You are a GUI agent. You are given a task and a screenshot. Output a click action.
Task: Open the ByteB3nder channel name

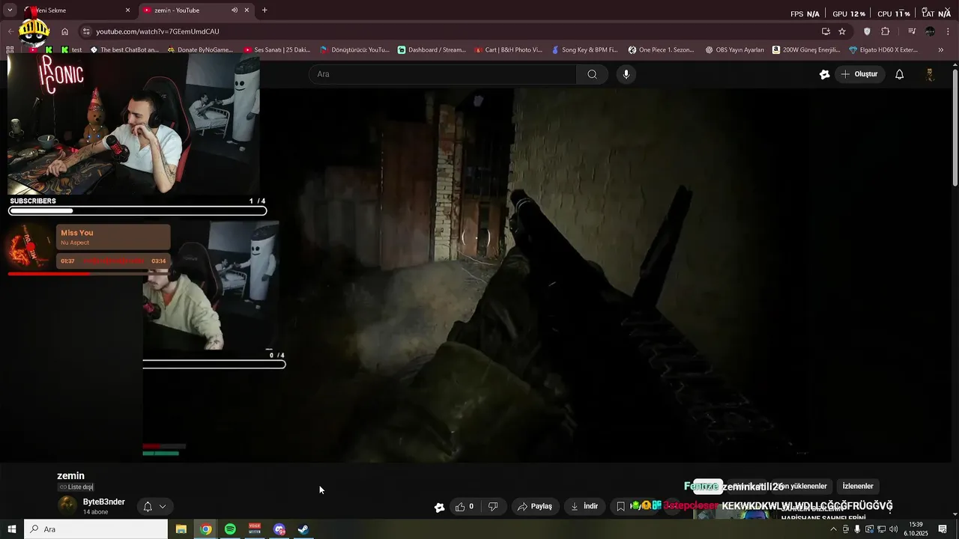click(x=103, y=502)
